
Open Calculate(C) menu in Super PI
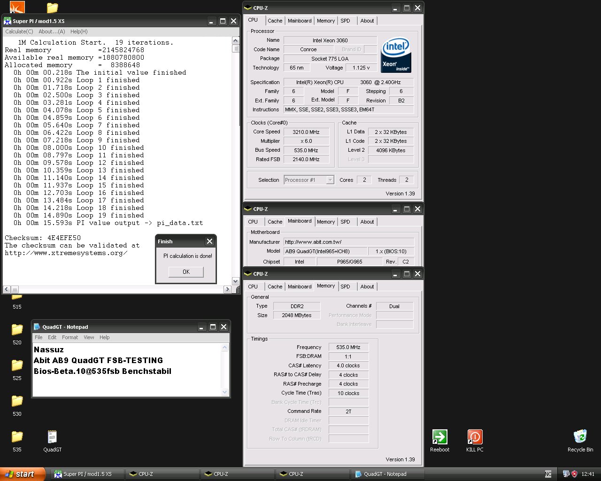(x=19, y=31)
